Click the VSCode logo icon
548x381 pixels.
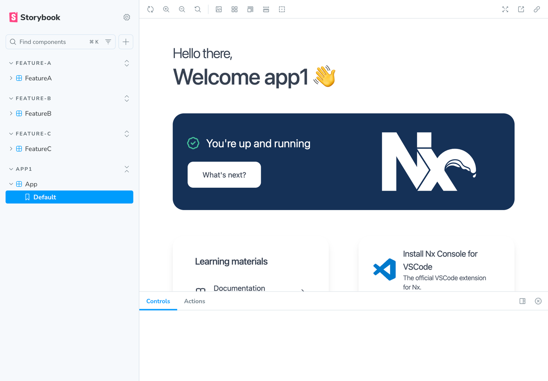(385, 270)
